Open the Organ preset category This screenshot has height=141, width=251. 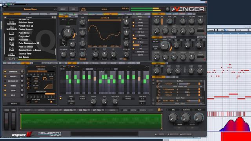coord(11,40)
